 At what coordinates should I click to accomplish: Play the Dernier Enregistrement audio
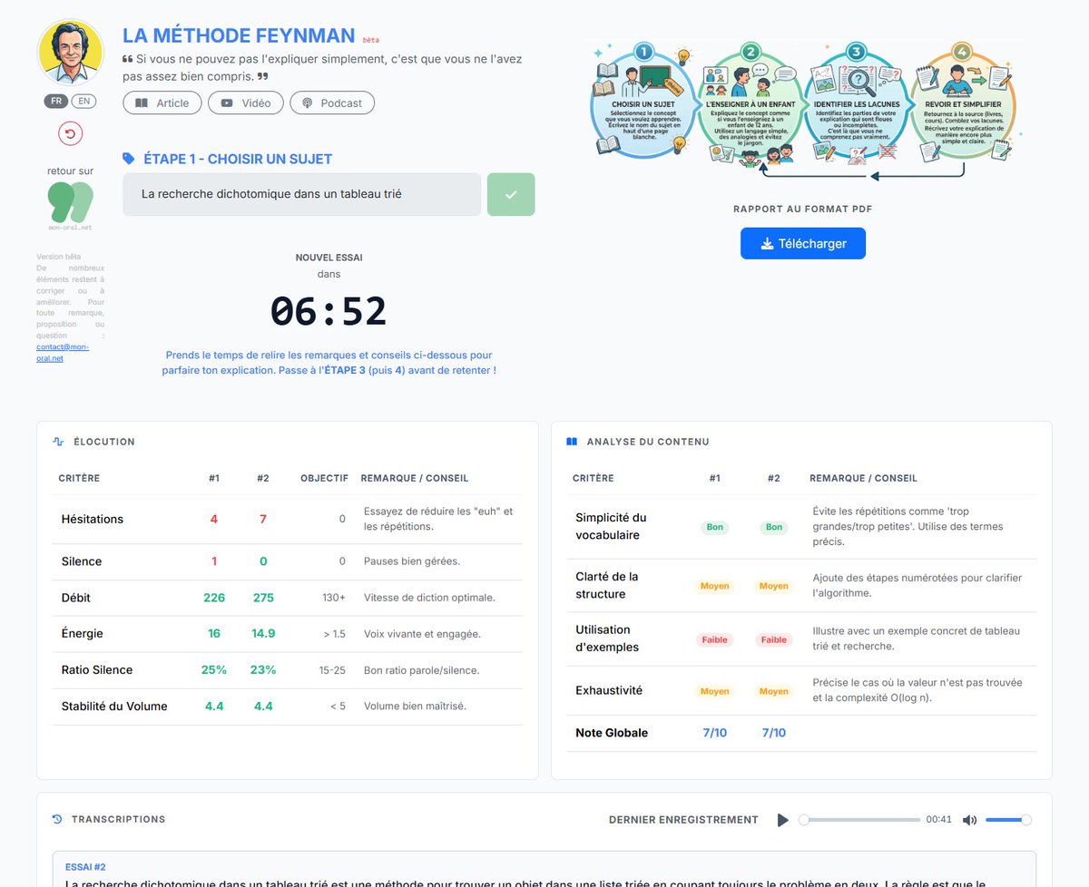tap(782, 819)
